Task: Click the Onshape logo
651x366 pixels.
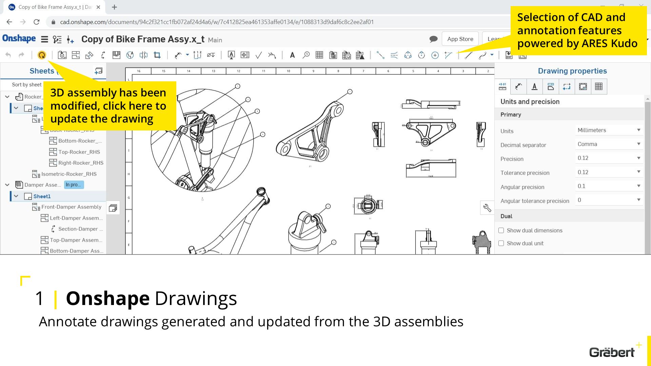Action: tap(19, 38)
